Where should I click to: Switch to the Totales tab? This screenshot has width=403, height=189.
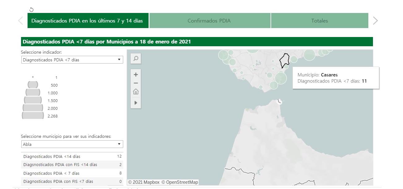319,21
